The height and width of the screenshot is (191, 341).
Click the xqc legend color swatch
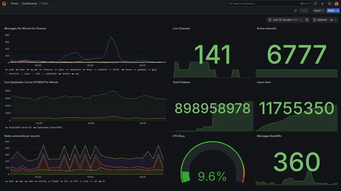pyautogui.click(x=73, y=74)
